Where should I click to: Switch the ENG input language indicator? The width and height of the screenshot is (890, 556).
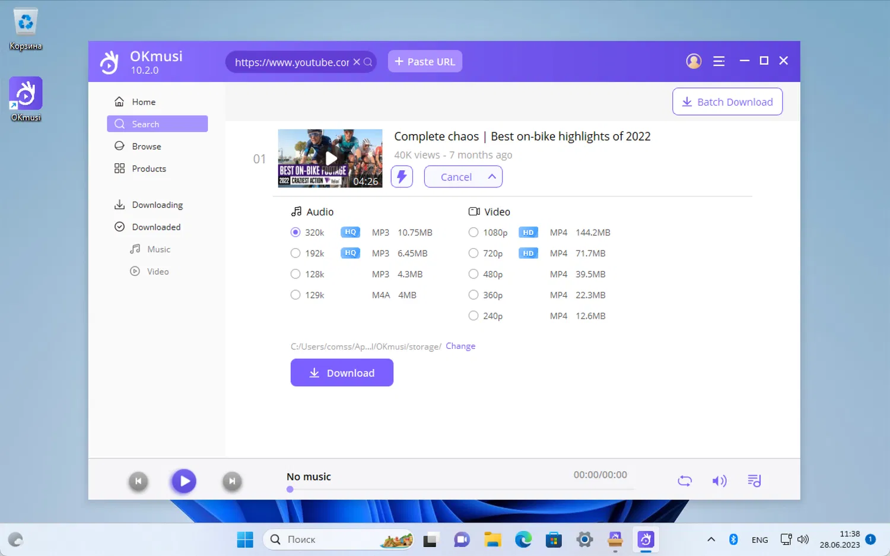(x=759, y=539)
